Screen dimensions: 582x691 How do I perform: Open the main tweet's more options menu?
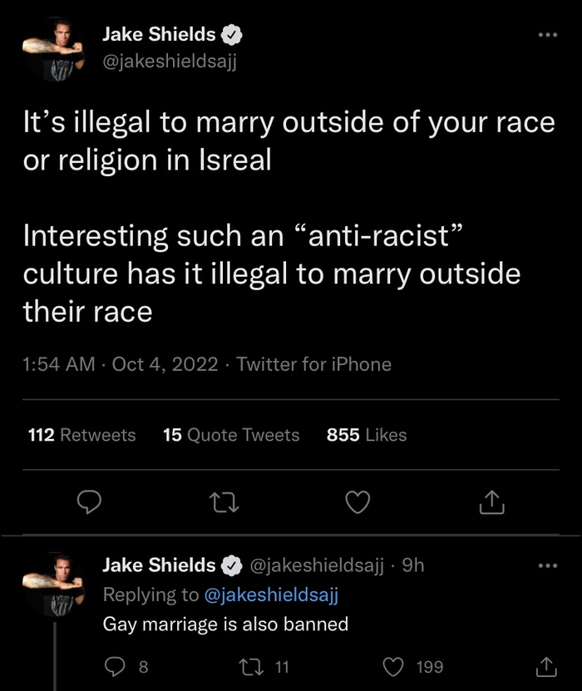click(545, 35)
